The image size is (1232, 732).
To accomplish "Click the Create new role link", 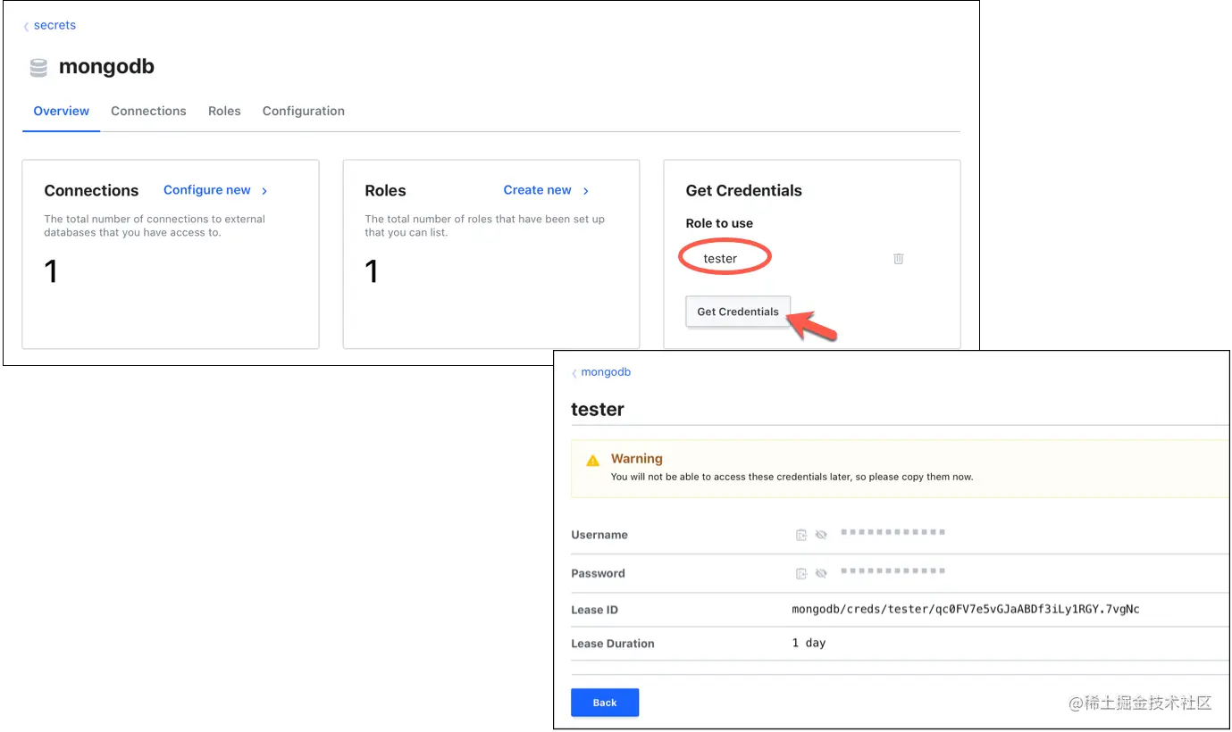I will 537,190.
